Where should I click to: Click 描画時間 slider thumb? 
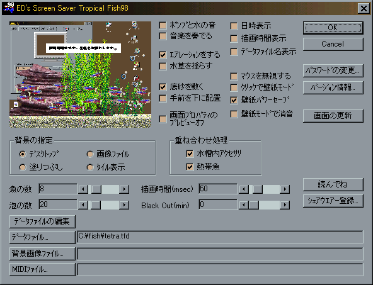[x=258, y=189]
